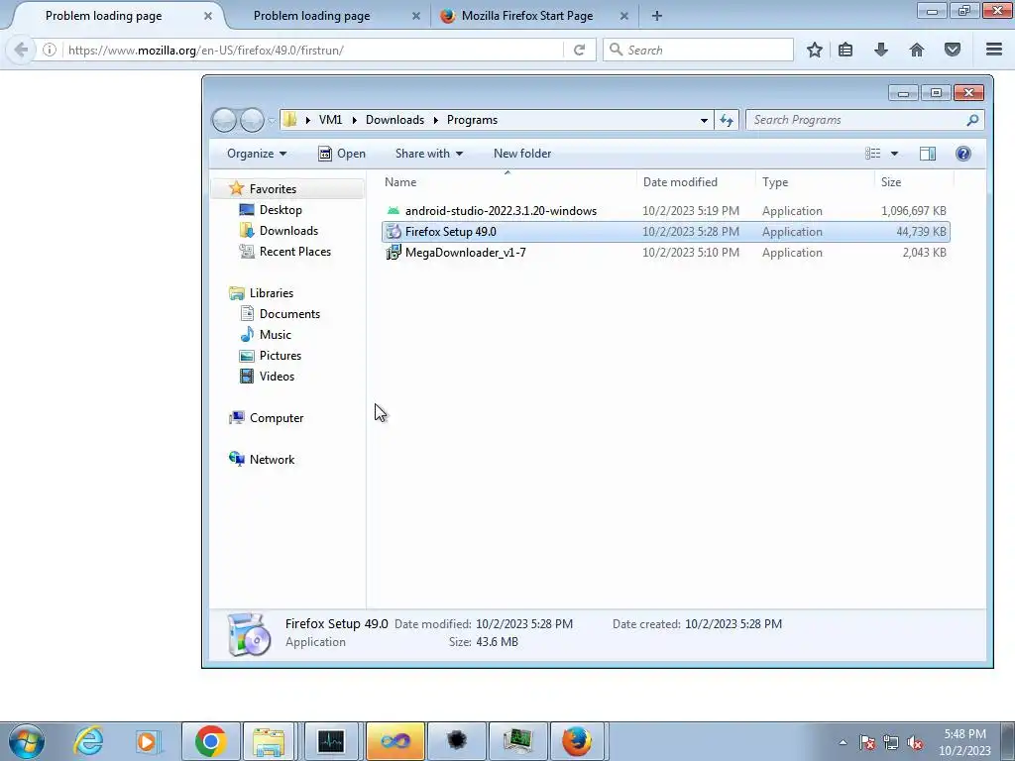Open Desktop in Favorites sidebar
The width and height of the screenshot is (1015, 761).
[x=281, y=210]
